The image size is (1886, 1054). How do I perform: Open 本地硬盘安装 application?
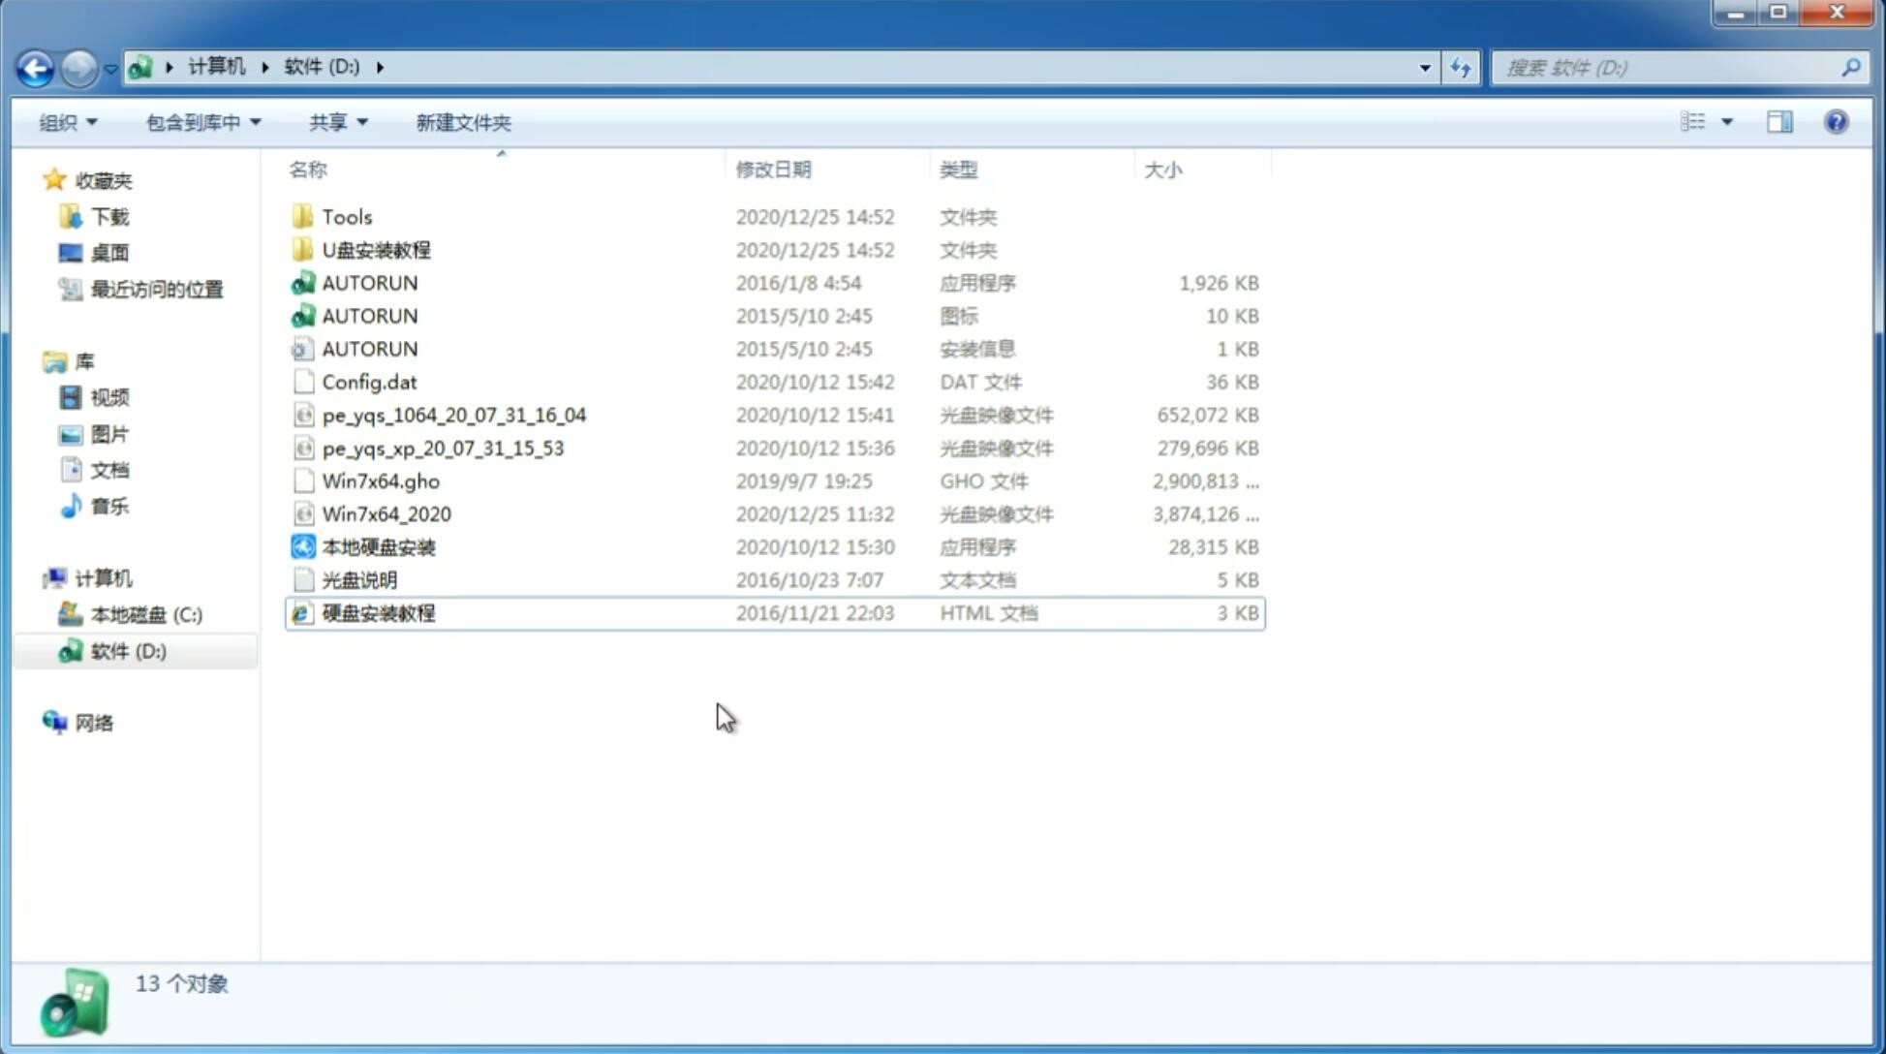coord(377,546)
